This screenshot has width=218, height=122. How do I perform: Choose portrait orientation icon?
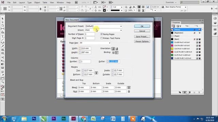click(113, 49)
